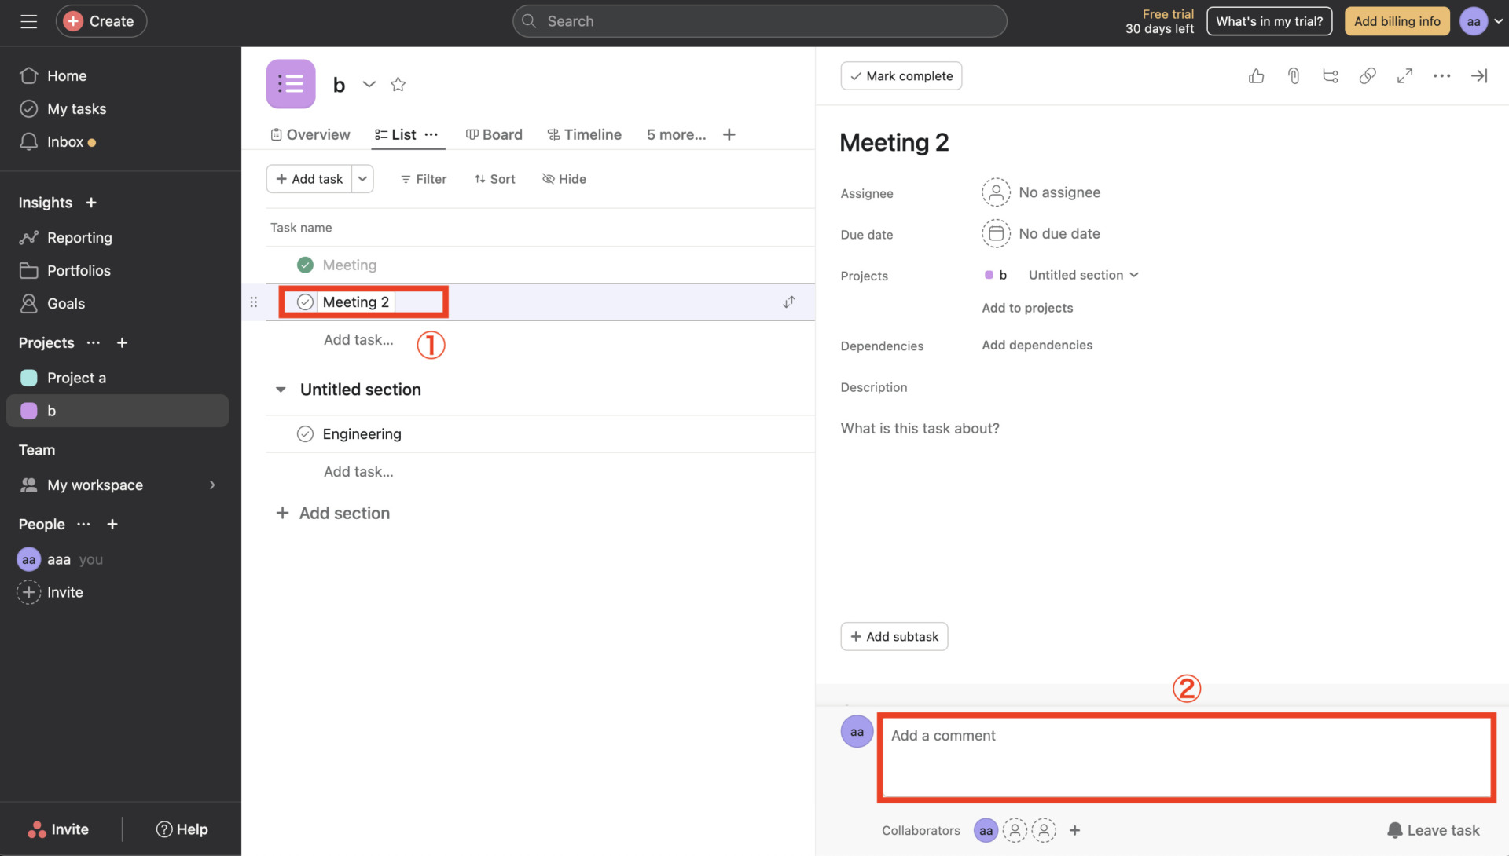Screen dimensions: 1509x856
Task: Open the Timeline view
Action: (x=584, y=134)
